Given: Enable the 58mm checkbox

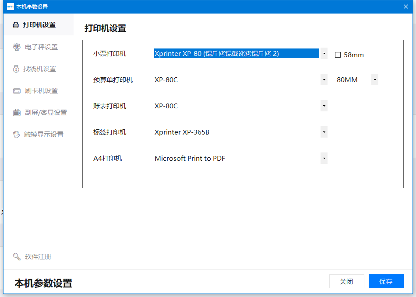Looking at the screenshot, I should point(338,55).
